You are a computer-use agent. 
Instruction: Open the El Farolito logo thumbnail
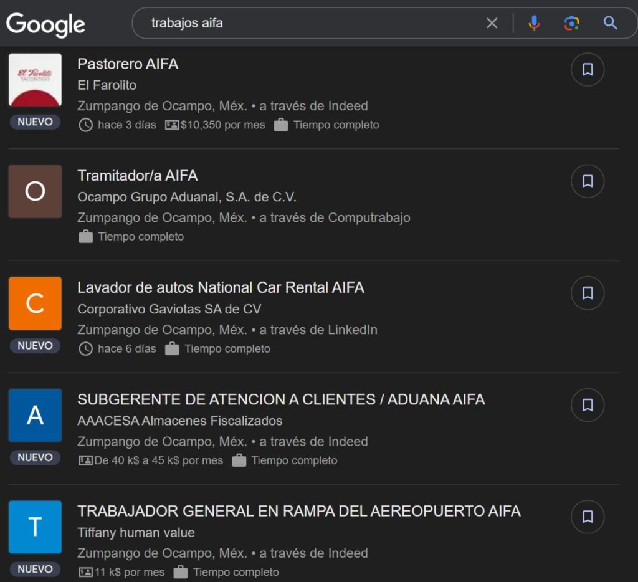(x=35, y=80)
